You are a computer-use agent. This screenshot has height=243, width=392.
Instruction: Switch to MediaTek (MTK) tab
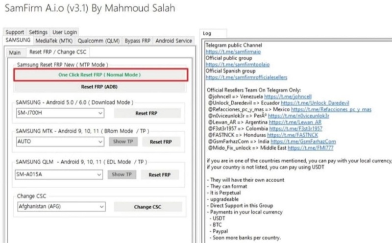pyautogui.click(x=54, y=41)
